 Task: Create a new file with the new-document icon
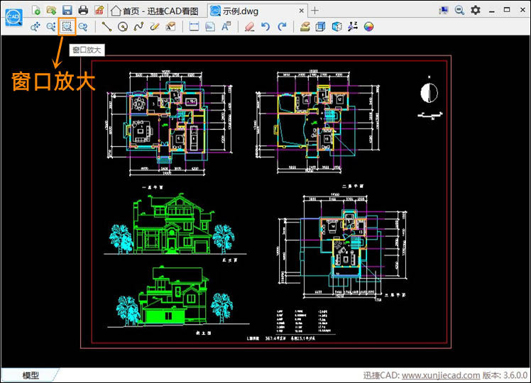[36, 11]
